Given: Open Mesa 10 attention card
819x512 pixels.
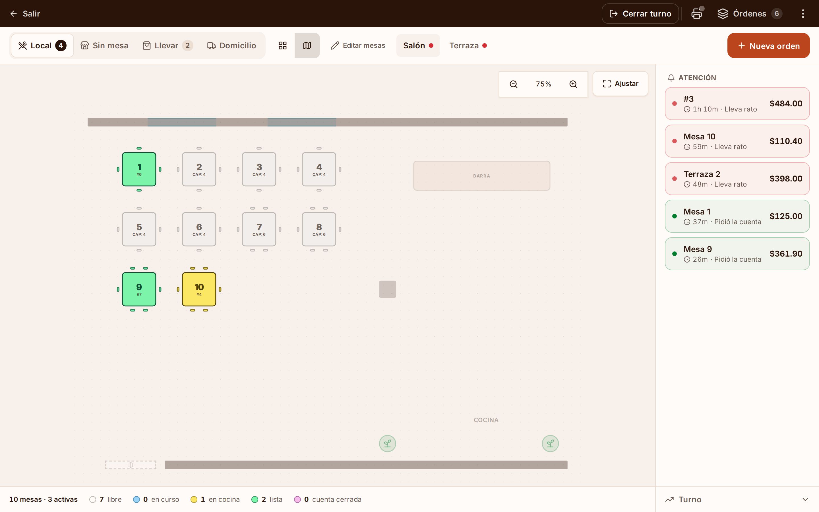Looking at the screenshot, I should [x=737, y=141].
